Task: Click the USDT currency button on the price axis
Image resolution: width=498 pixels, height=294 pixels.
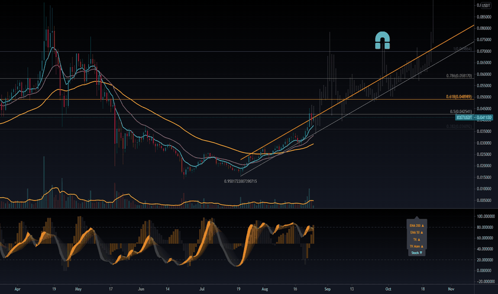Action: click(486, 5)
